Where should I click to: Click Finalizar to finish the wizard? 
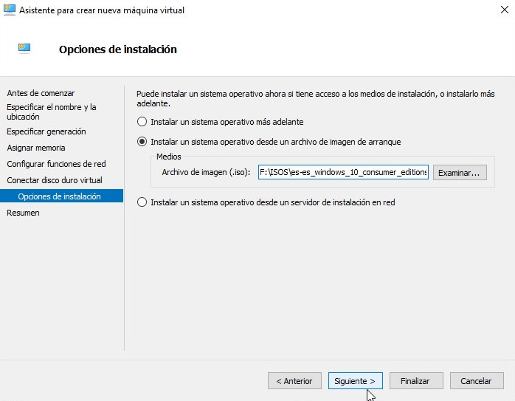tap(415, 381)
